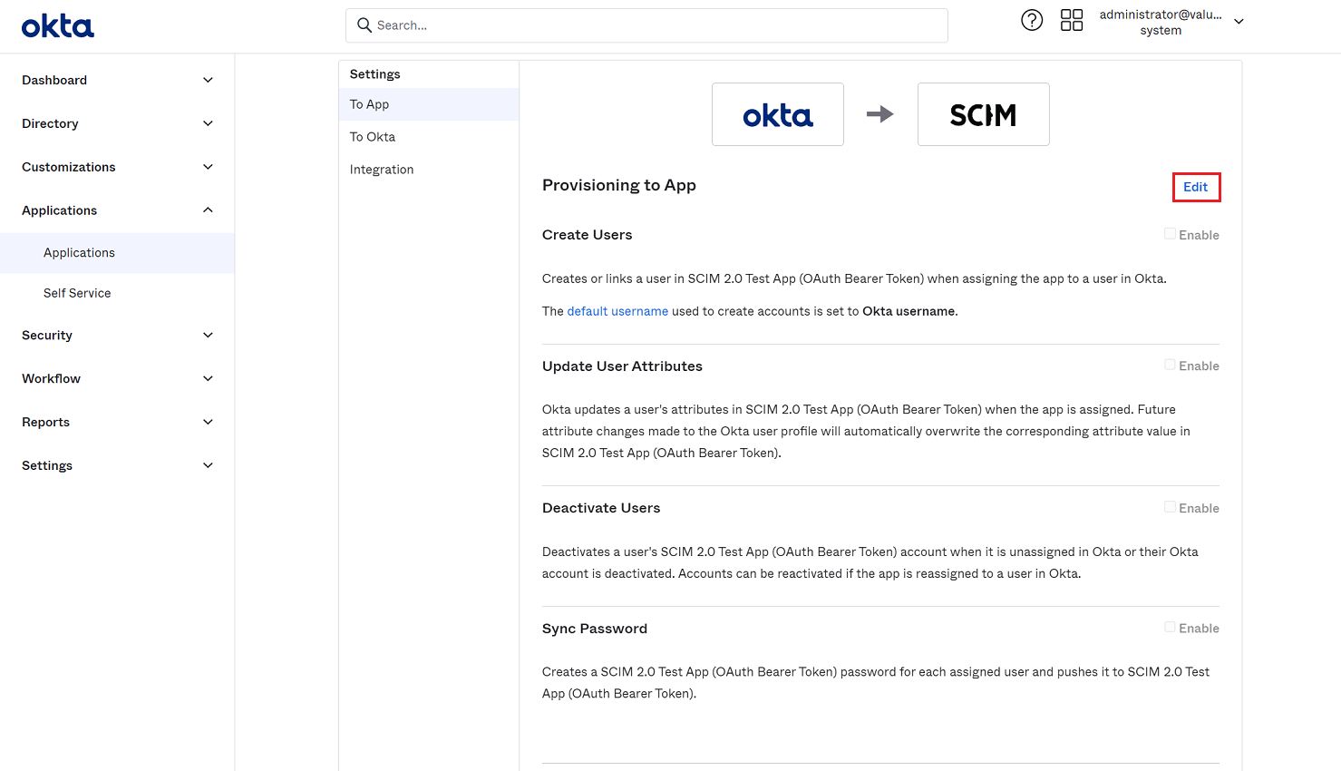1341x771 pixels.
Task: Click the Okta logo in header
Action: pos(58,26)
